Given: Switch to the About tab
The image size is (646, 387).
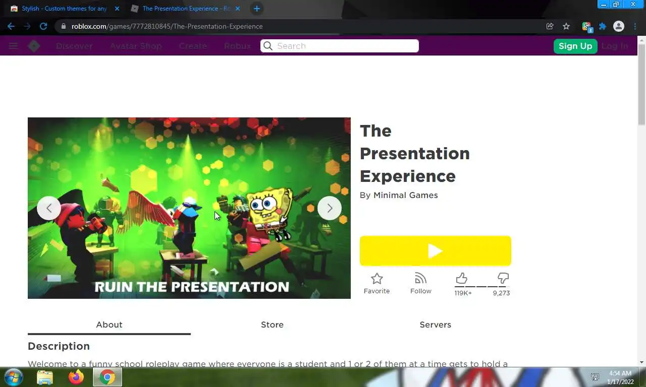Looking at the screenshot, I should pos(109,325).
